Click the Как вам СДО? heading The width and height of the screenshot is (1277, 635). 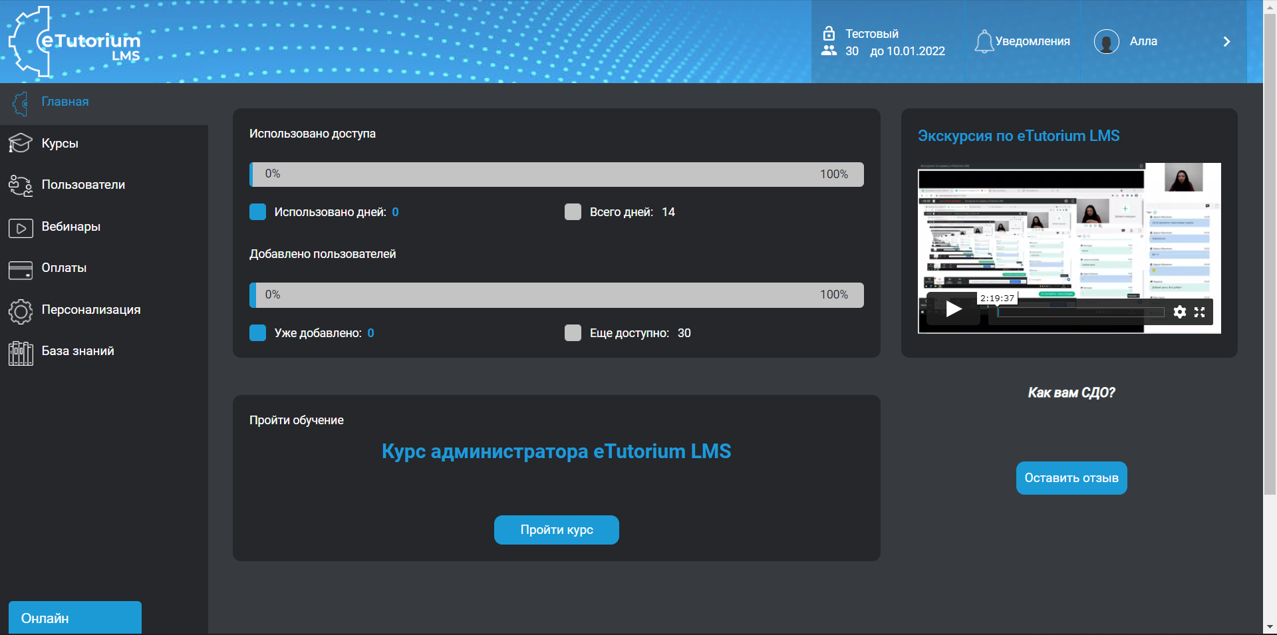click(1071, 393)
